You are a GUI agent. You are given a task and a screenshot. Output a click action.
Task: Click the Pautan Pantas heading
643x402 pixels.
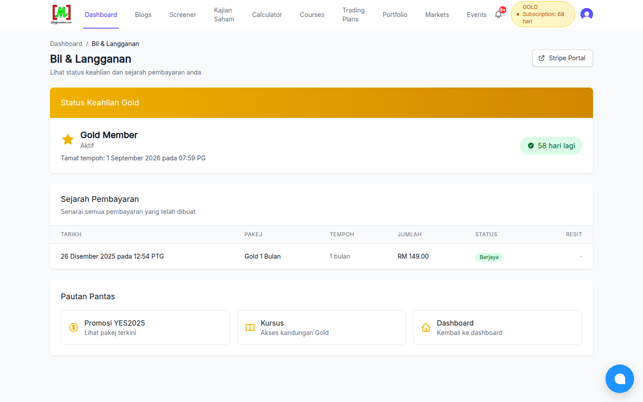[x=88, y=297]
